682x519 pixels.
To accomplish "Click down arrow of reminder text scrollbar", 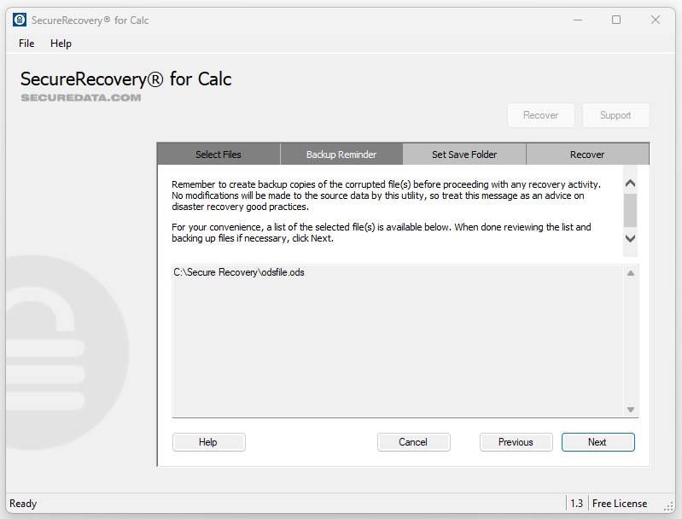I will 631,239.
